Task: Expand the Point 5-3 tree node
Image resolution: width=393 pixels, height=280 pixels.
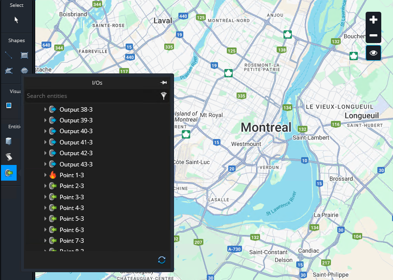Action: 45,219
